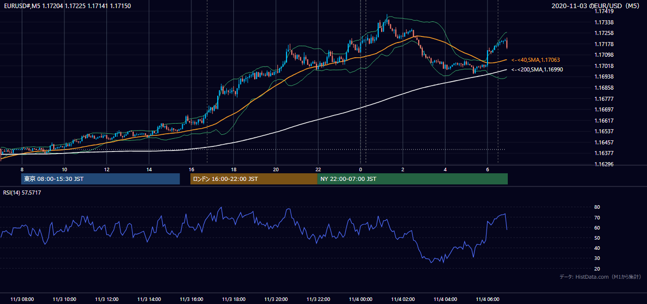Click price level 1.16296 on axis
Image resolution: width=647 pixels, height=304 pixels.
604,164
